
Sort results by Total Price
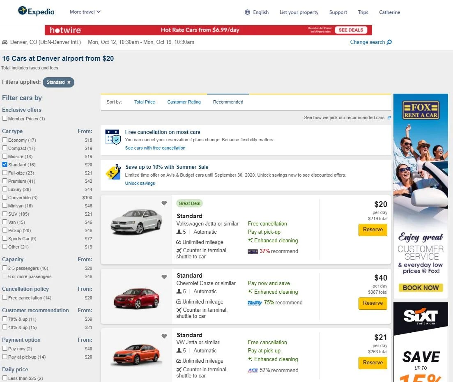[x=145, y=101]
